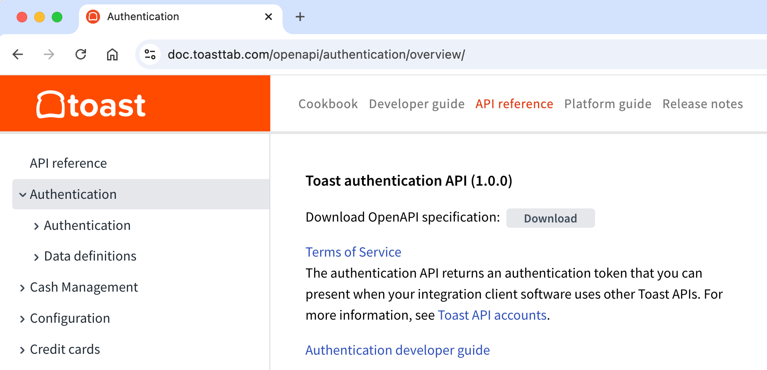Expand the Data definitions chevron
The width and height of the screenshot is (767, 370).
tap(36, 257)
